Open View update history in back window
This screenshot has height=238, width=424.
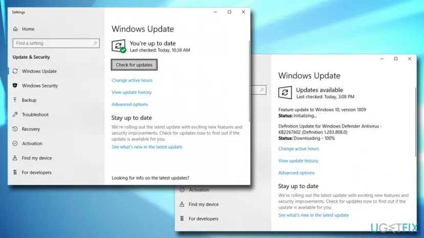tap(298, 160)
